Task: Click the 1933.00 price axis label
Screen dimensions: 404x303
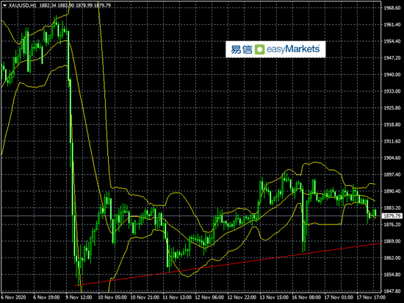Action: [392, 91]
